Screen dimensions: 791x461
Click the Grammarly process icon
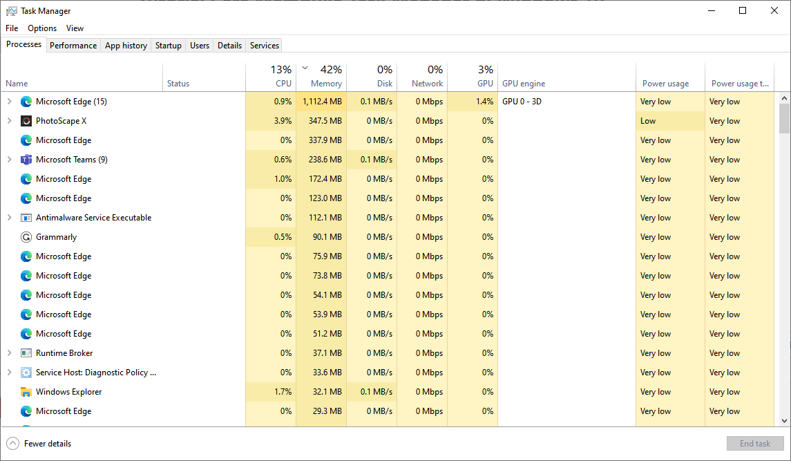click(26, 237)
